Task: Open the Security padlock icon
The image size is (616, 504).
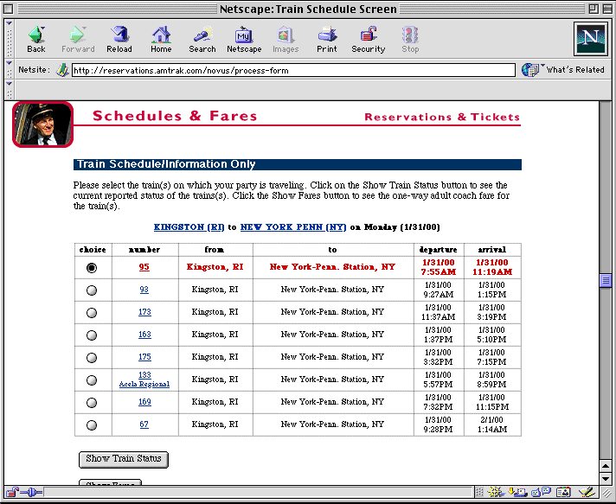Action: pos(369,38)
